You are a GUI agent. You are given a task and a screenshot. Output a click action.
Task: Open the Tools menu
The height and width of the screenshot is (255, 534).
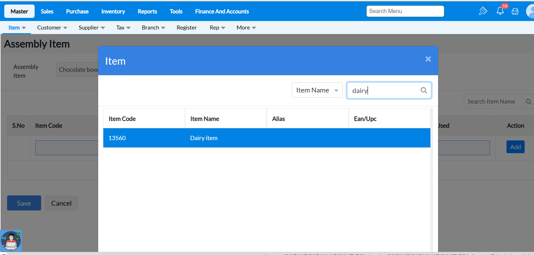click(176, 11)
